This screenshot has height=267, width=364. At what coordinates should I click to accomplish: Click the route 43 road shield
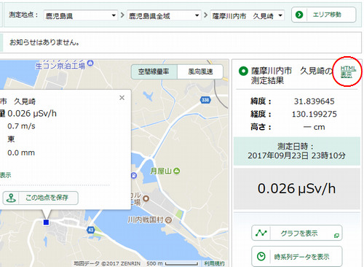90,230
